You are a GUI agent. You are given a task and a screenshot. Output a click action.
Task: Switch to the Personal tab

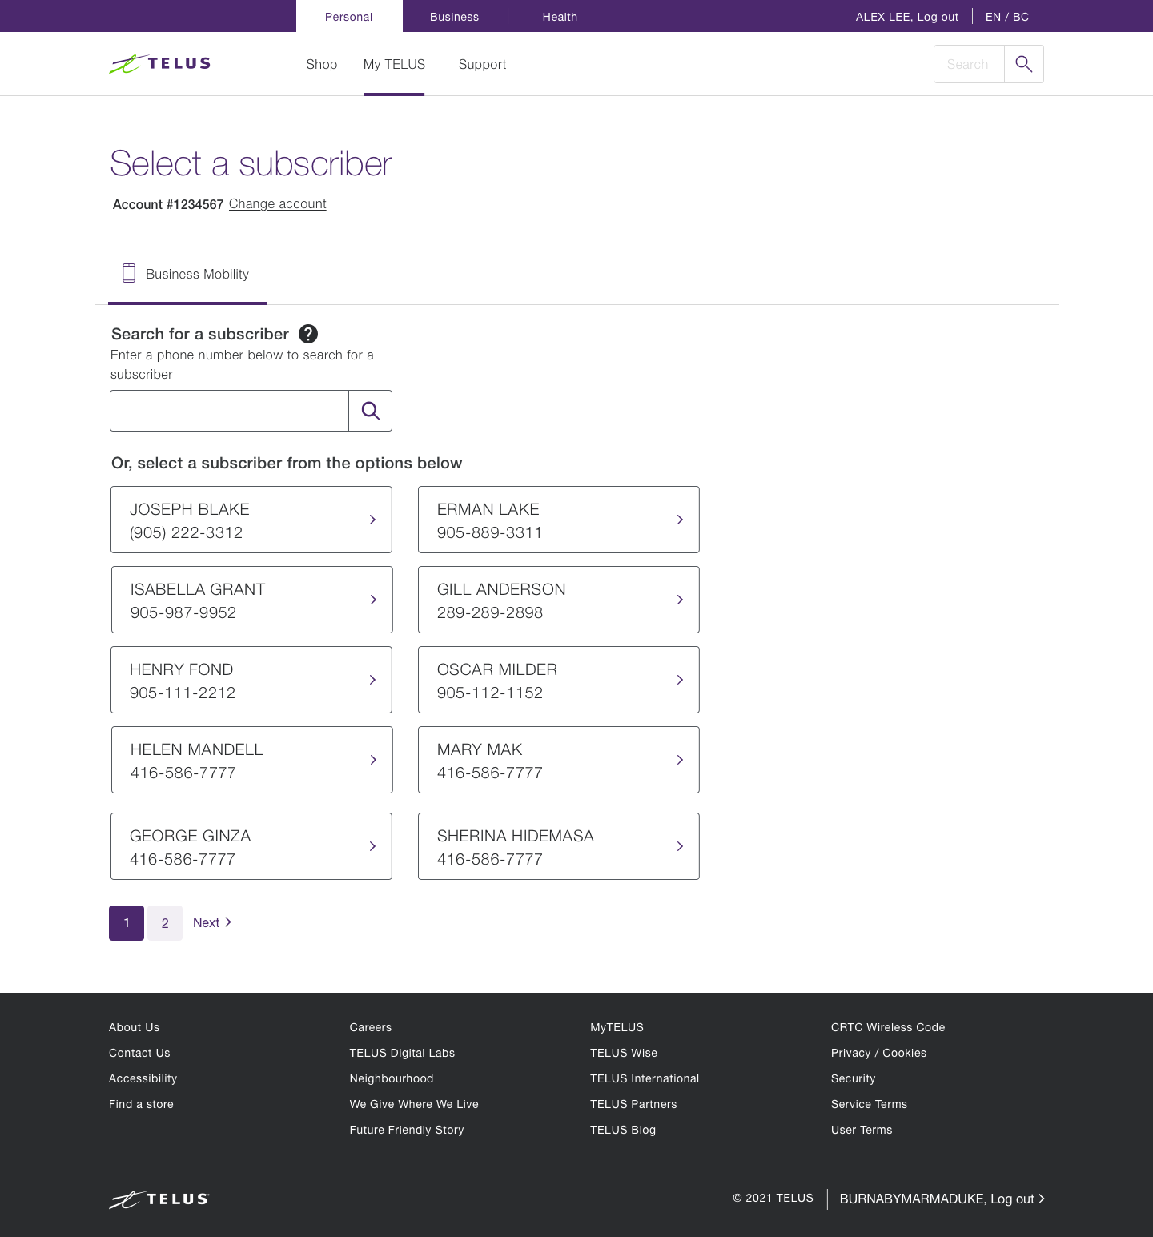(349, 17)
